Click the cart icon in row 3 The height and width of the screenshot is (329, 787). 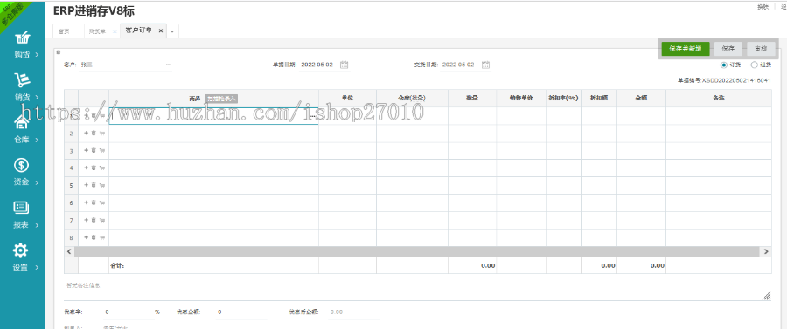[102, 150]
